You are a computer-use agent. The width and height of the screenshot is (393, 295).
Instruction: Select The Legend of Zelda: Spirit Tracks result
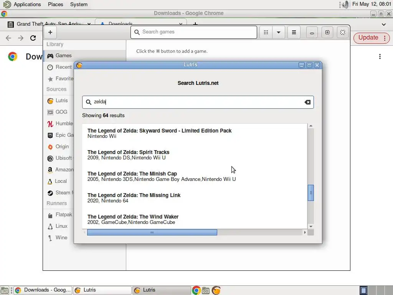pyautogui.click(x=195, y=155)
